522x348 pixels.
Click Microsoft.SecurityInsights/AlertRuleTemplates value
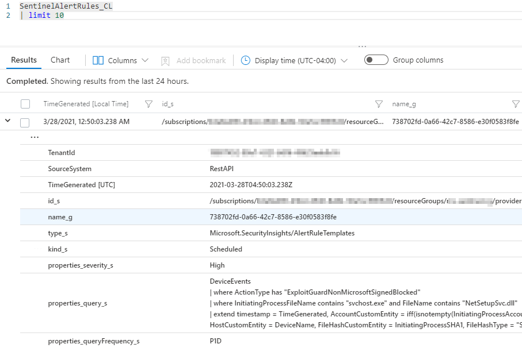coord(282,233)
